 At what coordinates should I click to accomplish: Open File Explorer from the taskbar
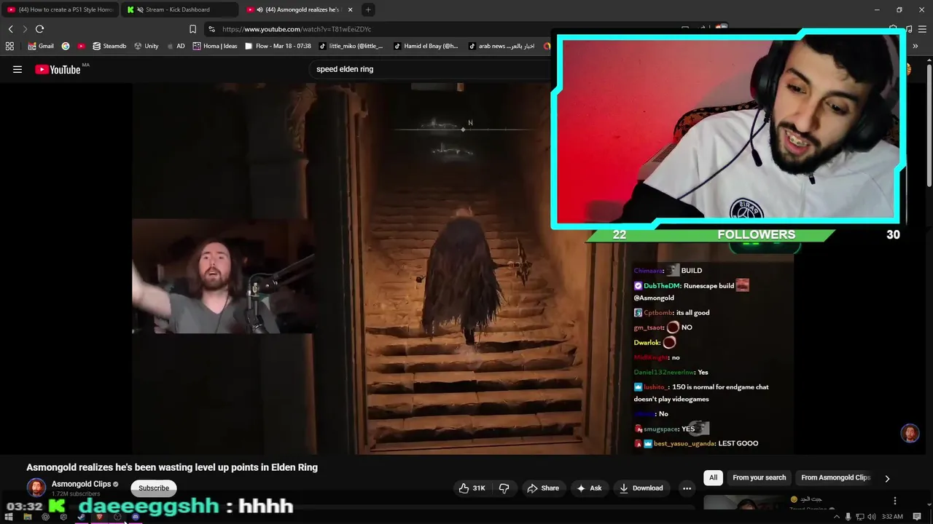(x=28, y=517)
